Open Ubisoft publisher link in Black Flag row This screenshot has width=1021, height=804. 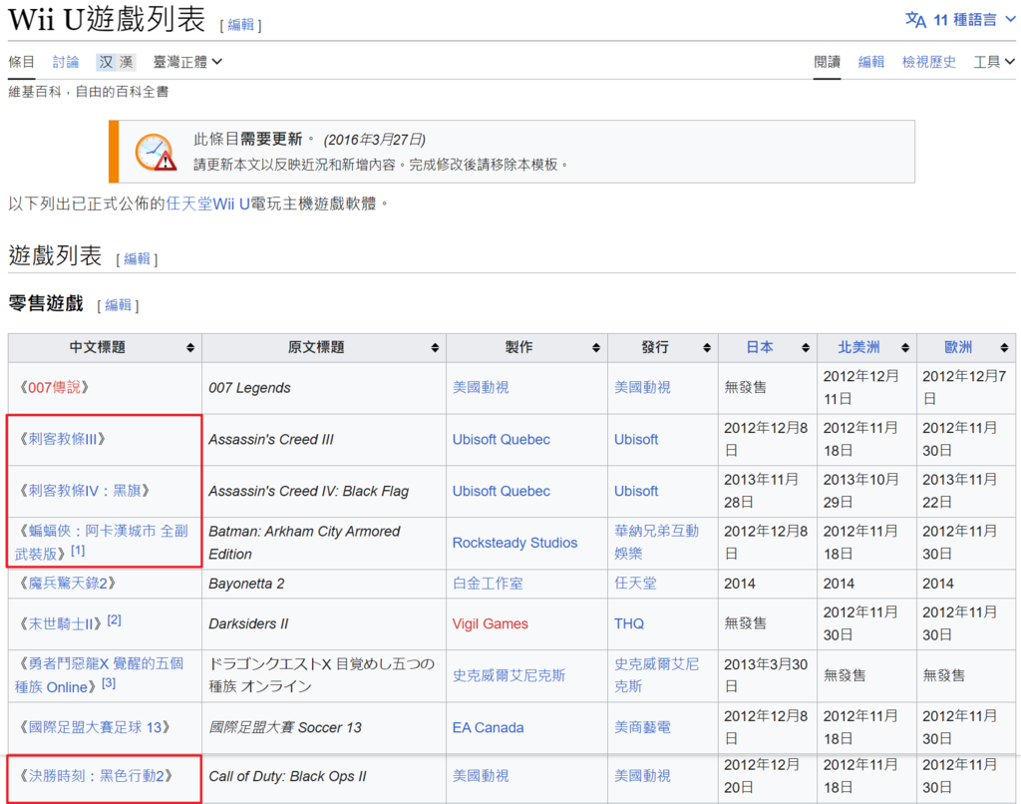(636, 491)
